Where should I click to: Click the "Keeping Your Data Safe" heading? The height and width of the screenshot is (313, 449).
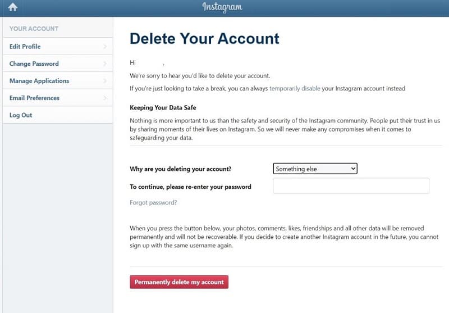(x=163, y=107)
